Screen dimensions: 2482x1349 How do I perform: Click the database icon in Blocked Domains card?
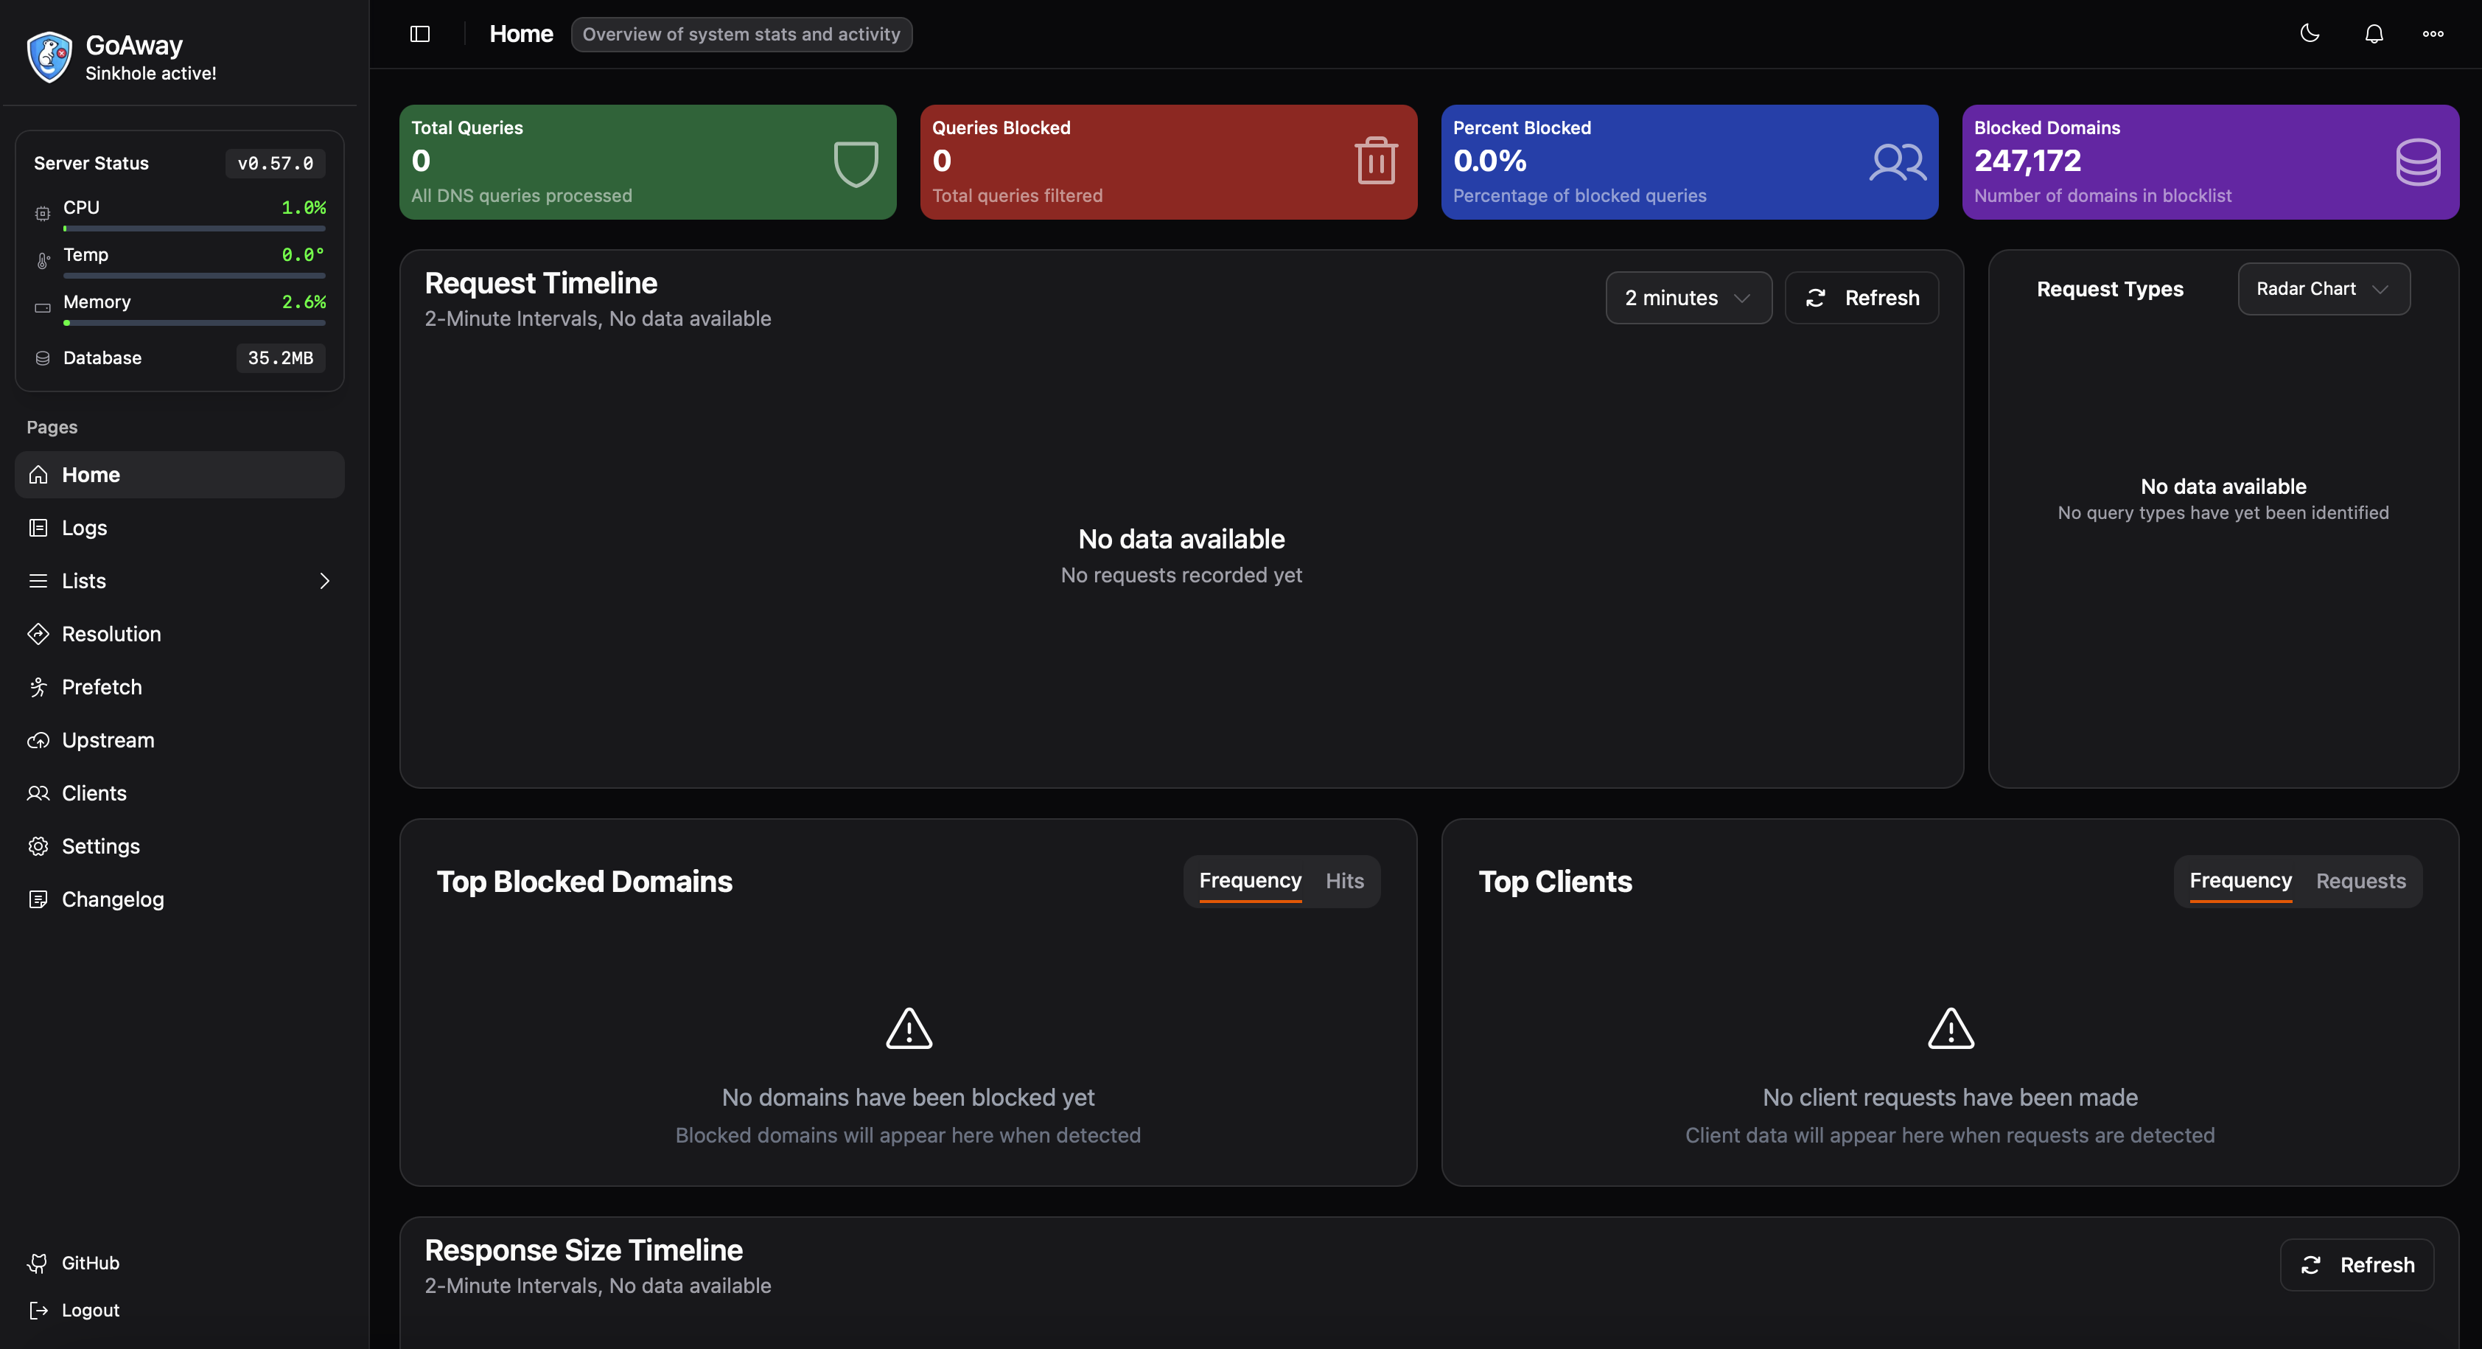2419,163
